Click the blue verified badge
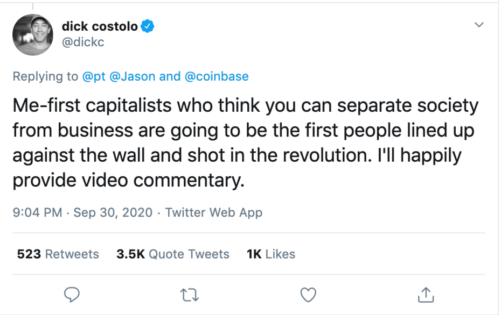The width and height of the screenshot is (501, 315). tap(148, 26)
